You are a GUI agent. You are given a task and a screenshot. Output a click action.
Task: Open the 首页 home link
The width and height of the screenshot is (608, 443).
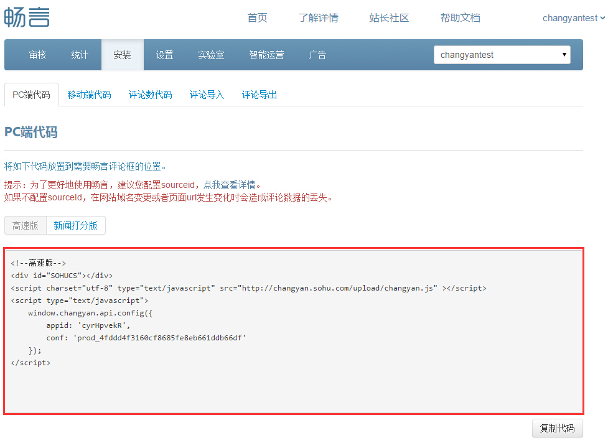pyautogui.click(x=257, y=18)
